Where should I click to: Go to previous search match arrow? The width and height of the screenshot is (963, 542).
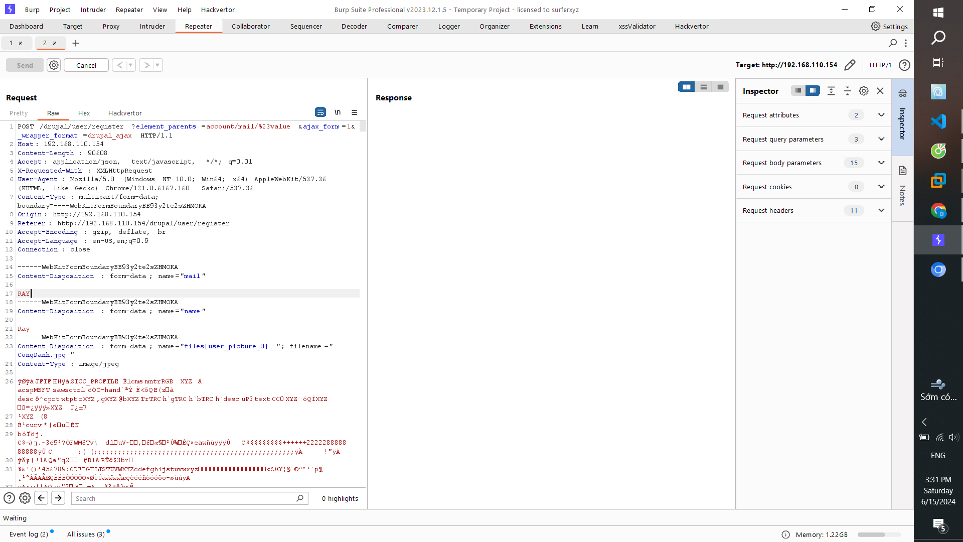click(x=42, y=498)
